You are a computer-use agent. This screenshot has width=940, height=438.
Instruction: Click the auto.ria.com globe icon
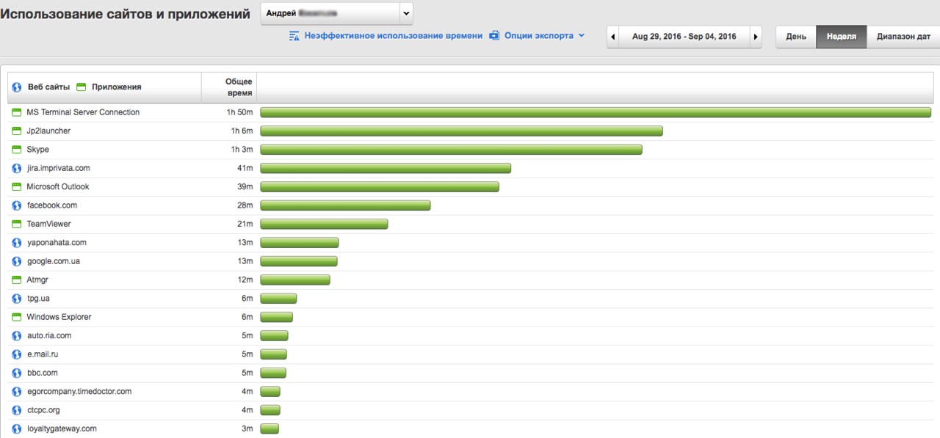pyautogui.click(x=17, y=335)
